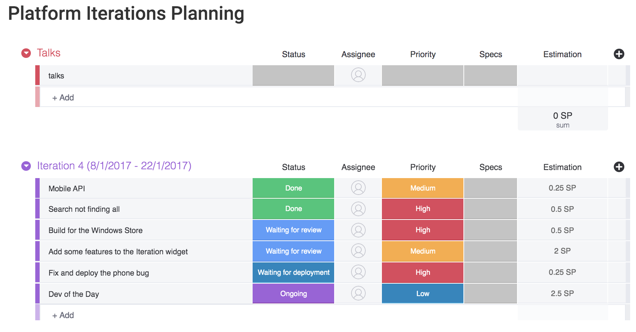Click assignee avatar for Search not finding all

coord(358,209)
